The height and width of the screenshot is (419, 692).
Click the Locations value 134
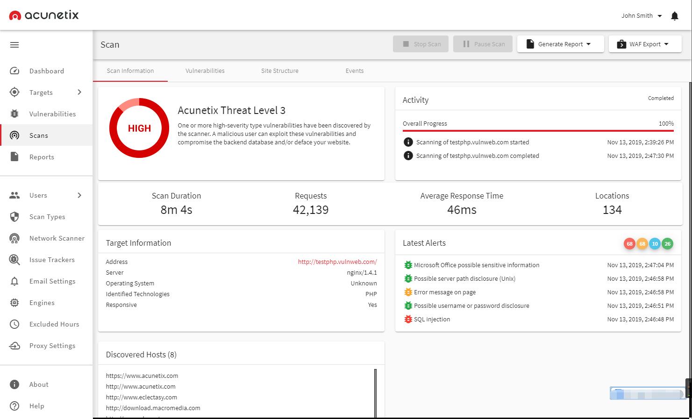click(x=612, y=210)
